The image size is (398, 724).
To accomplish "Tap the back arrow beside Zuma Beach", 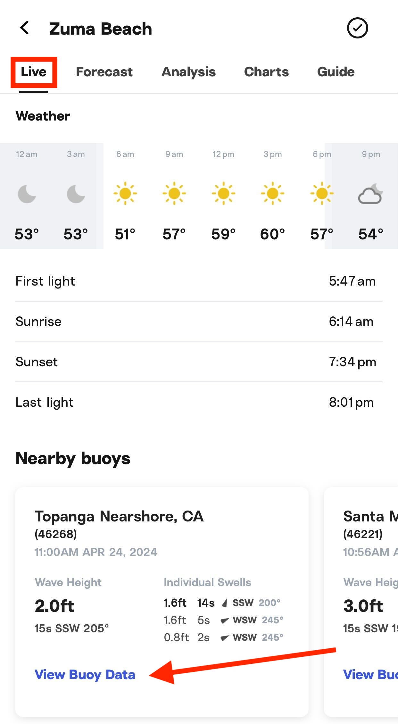I will click(x=25, y=28).
